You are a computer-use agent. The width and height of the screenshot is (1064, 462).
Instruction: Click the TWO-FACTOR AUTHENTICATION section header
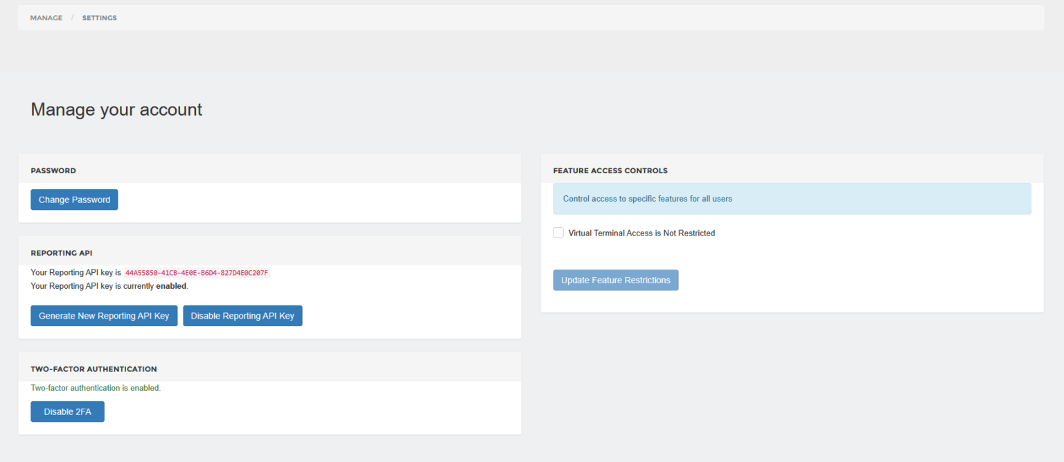(94, 368)
